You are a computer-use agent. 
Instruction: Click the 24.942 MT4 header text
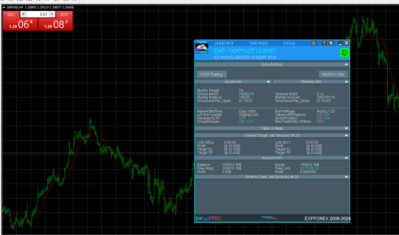click(223, 43)
